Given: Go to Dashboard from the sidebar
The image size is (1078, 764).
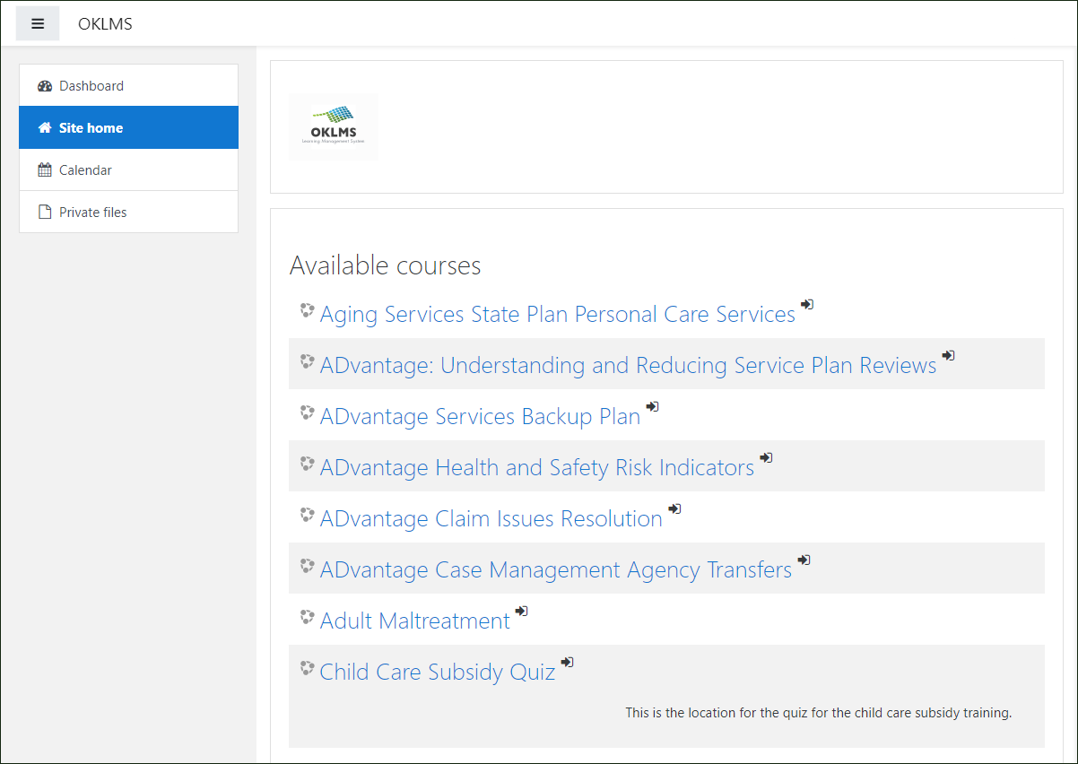Looking at the screenshot, I should (x=92, y=85).
